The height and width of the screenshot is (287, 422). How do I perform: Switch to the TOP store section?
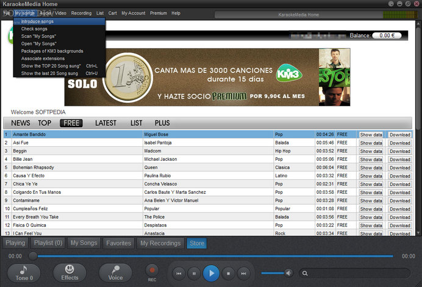(x=45, y=123)
